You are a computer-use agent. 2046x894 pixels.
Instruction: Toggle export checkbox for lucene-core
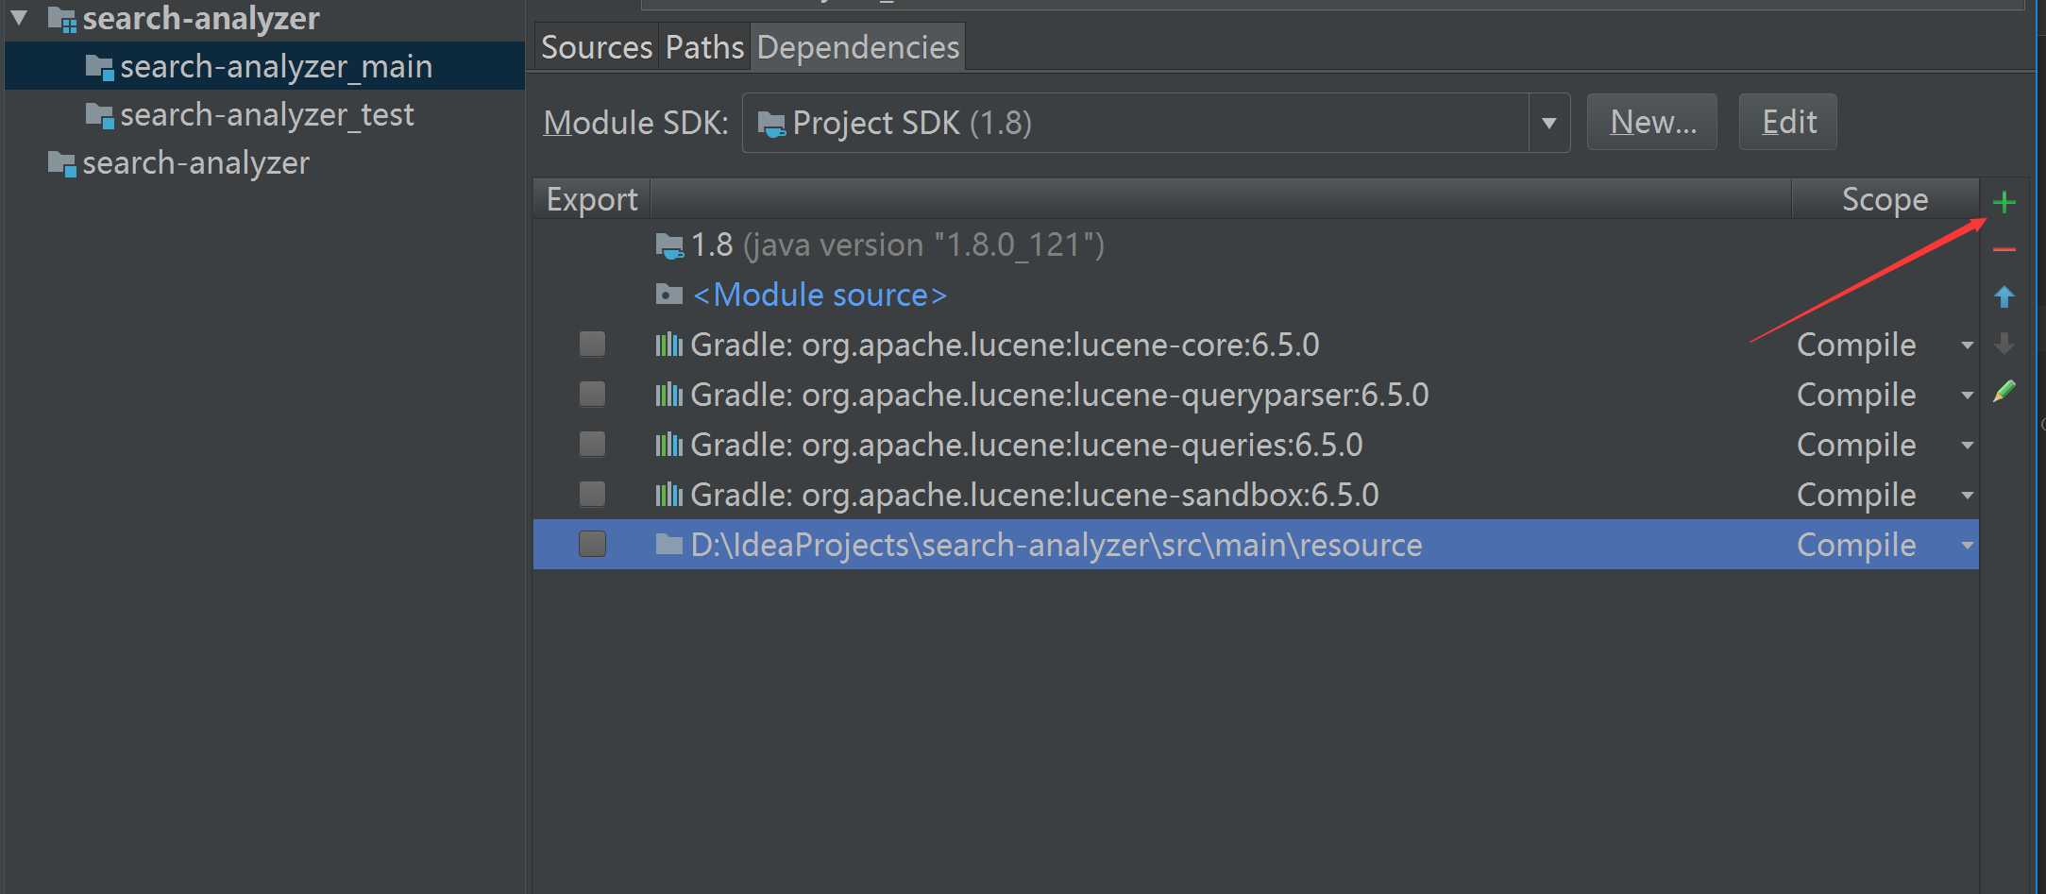[x=592, y=344]
